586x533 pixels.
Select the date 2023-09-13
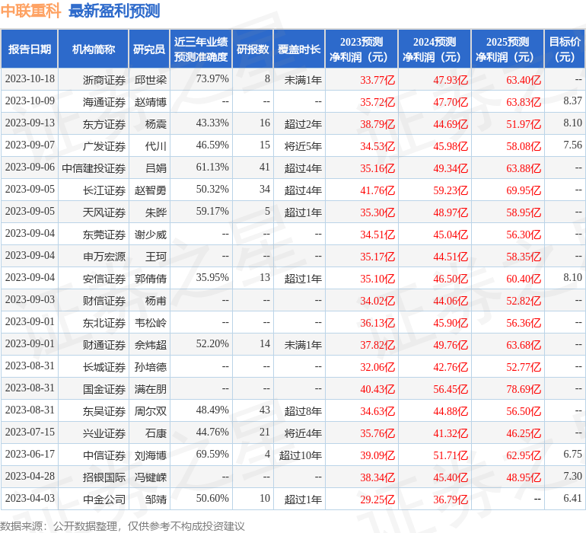tap(30, 123)
